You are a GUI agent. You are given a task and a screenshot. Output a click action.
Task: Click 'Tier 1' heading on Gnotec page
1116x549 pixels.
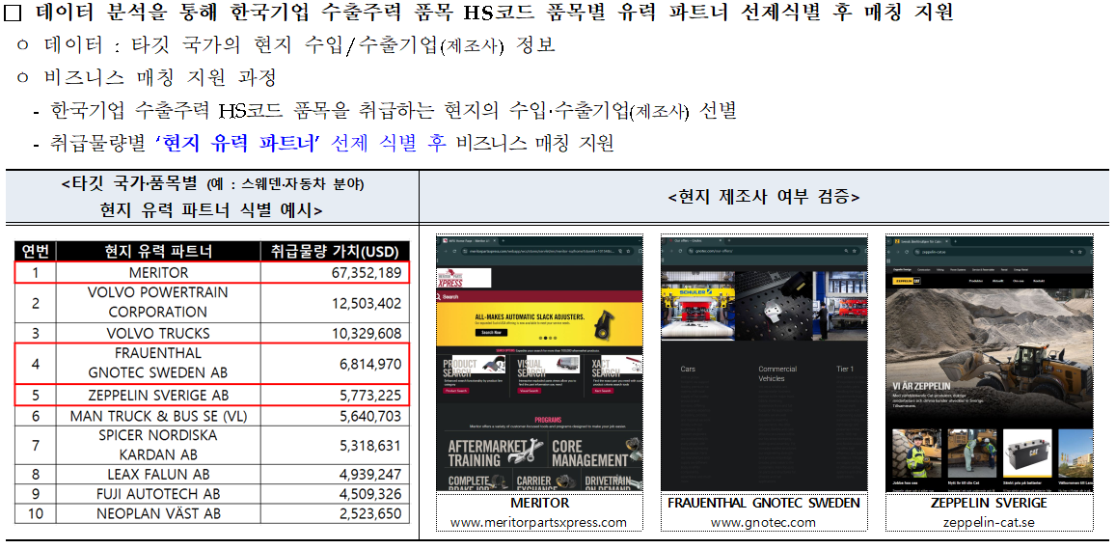pyautogui.click(x=845, y=369)
